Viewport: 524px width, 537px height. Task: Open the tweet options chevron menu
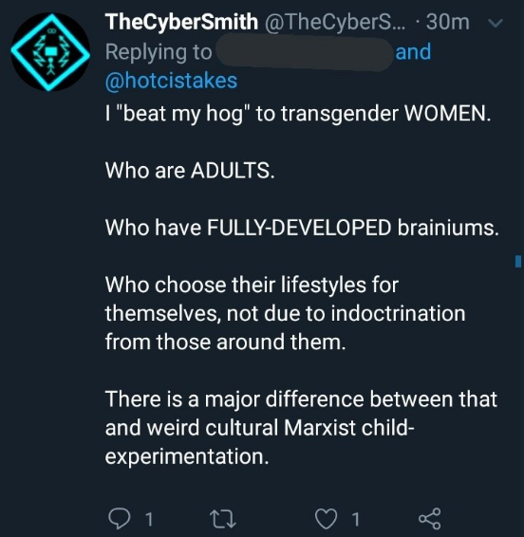click(496, 23)
